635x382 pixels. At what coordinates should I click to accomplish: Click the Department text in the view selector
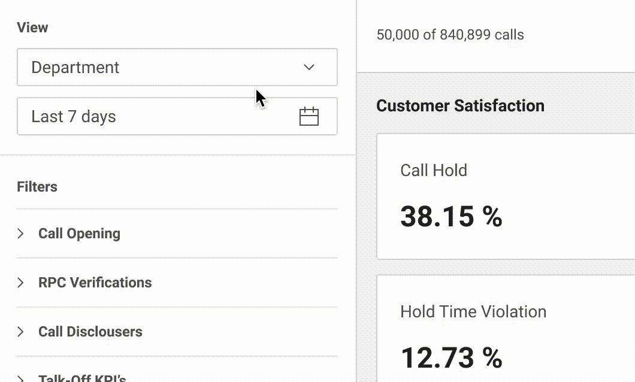point(75,68)
